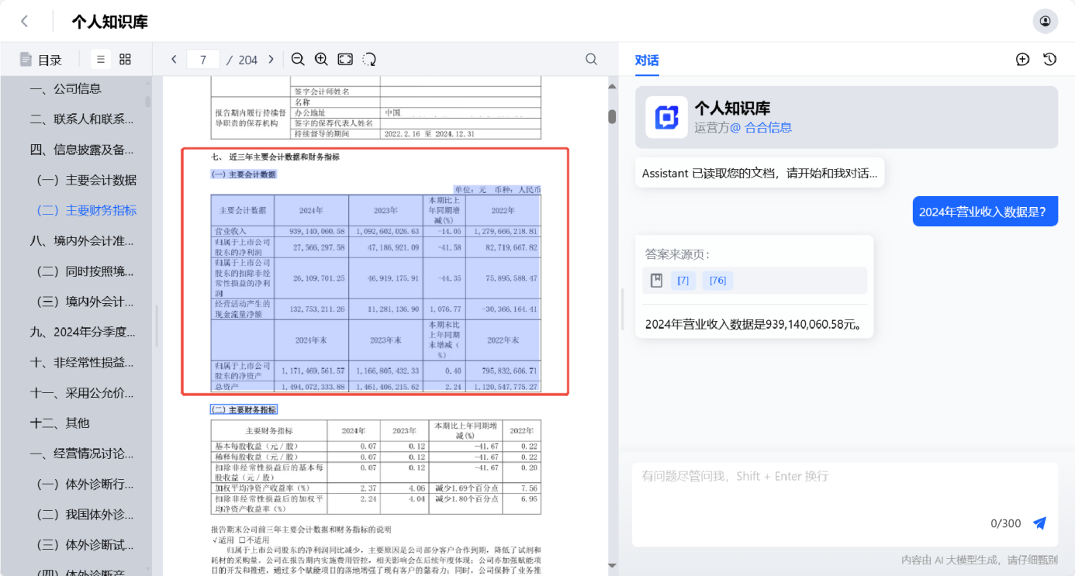Switch to thumbnail grid view
The image size is (1075, 576).
tap(125, 59)
